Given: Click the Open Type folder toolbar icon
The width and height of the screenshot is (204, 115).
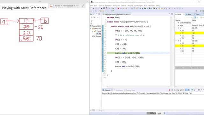Looking at the screenshot, I should tap(159, 8).
